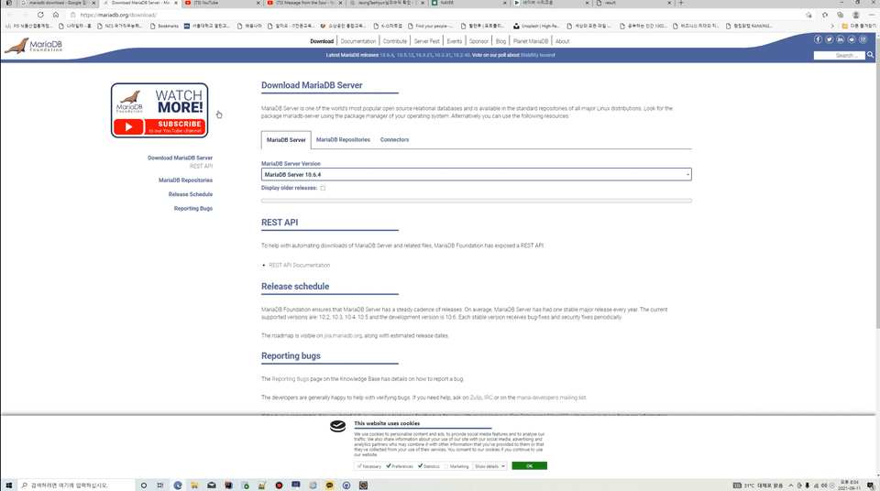The width and height of the screenshot is (880, 491).
Task: Tick the Marketing cookie checkbox
Action: 446,465
